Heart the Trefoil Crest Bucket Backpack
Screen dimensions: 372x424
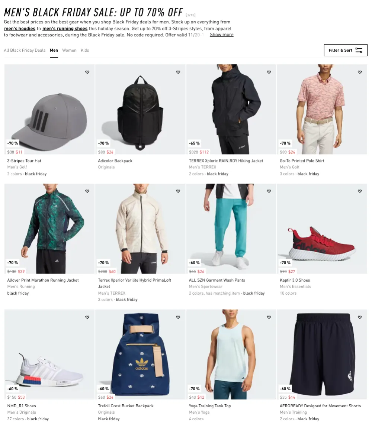(178, 317)
